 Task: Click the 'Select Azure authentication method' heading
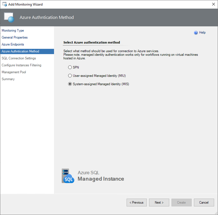[92, 42]
